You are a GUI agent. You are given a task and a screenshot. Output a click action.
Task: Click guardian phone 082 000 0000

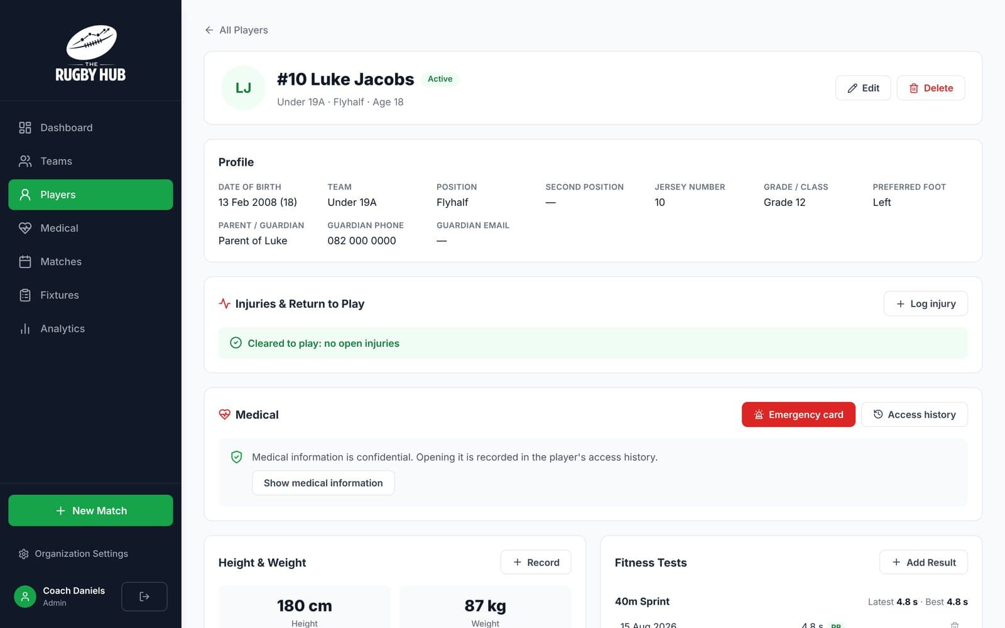pyautogui.click(x=362, y=241)
